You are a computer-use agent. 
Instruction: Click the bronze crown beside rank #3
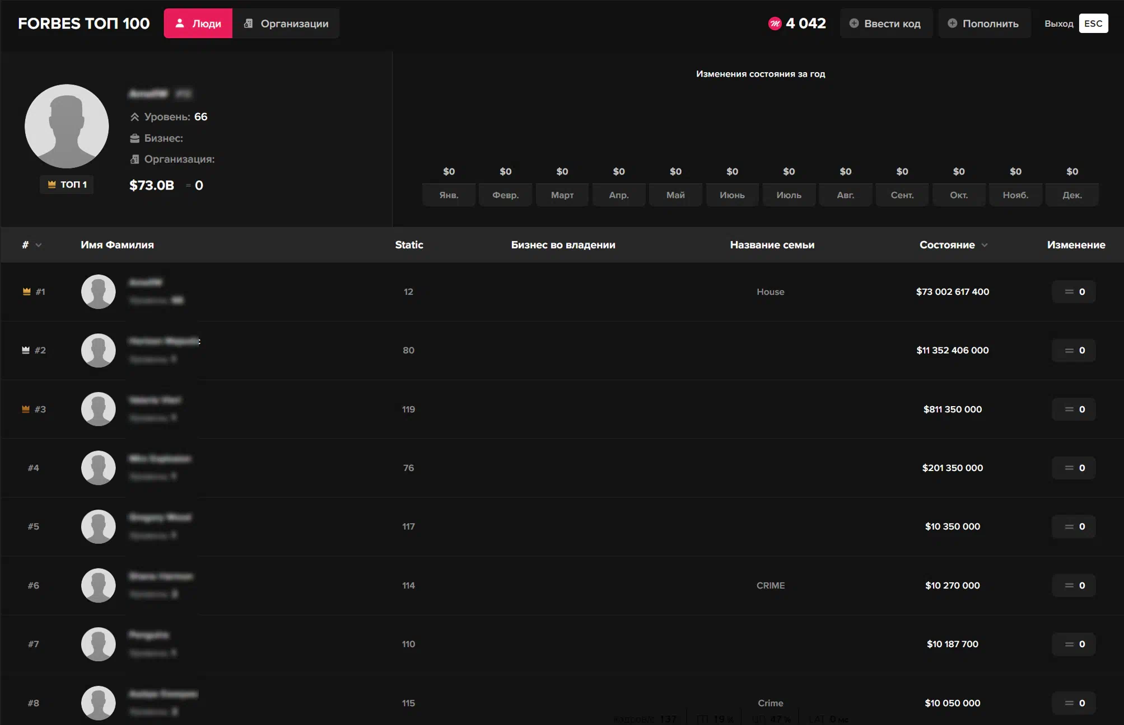click(26, 409)
